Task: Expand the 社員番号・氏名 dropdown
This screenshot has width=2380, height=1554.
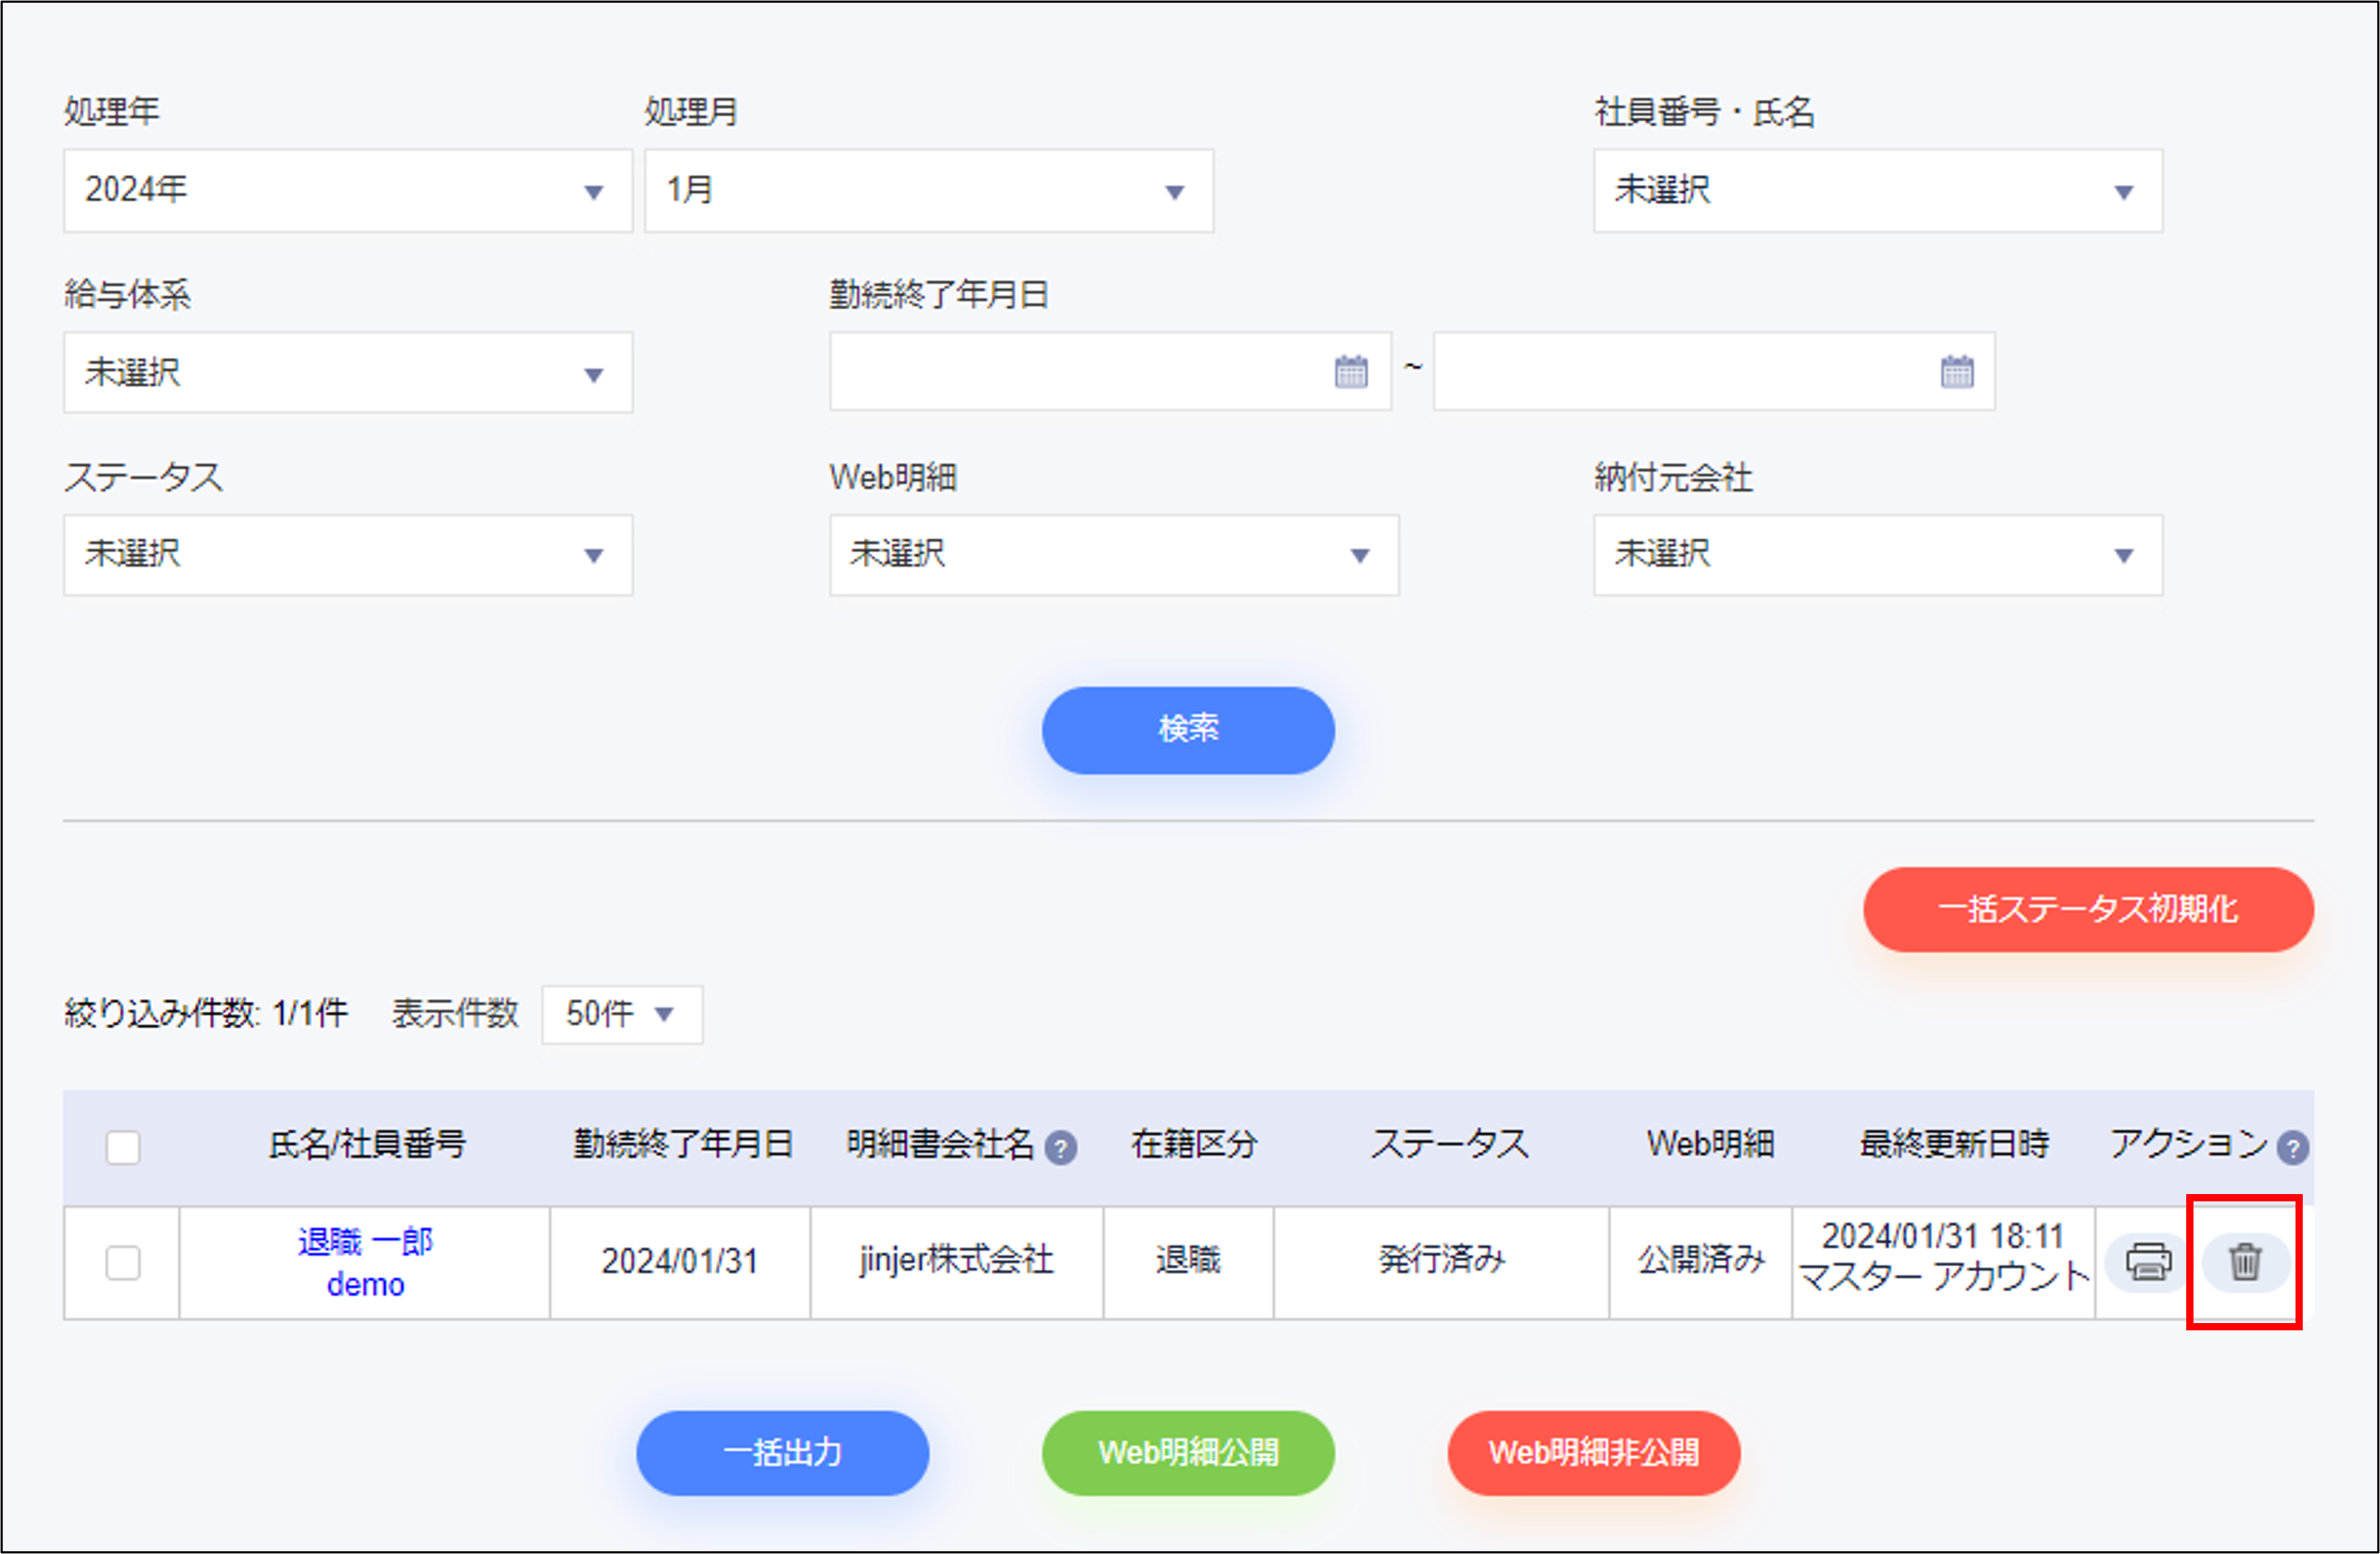Action: [x=1877, y=190]
